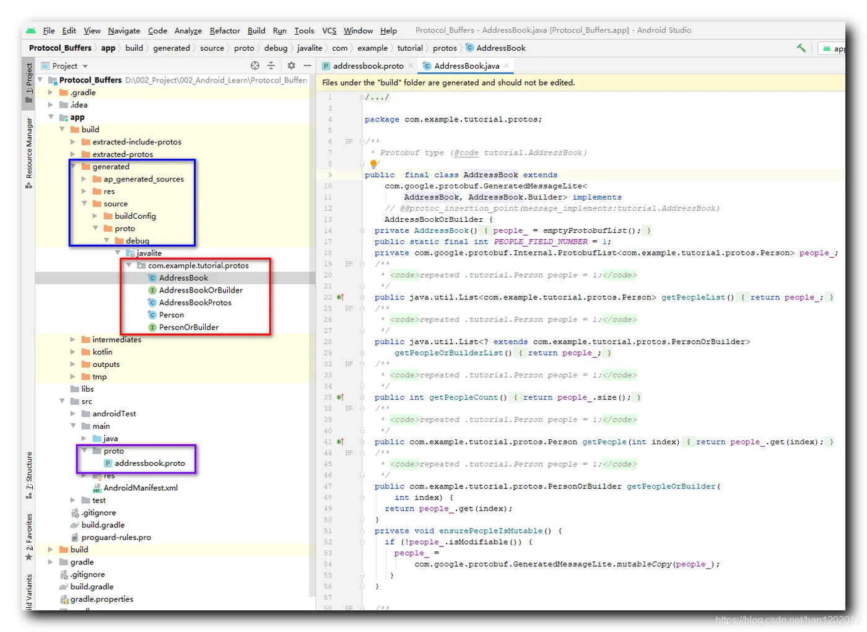Switch to AddressBook.java editor tab
Image resolution: width=867 pixels, height=632 pixels.
point(467,66)
